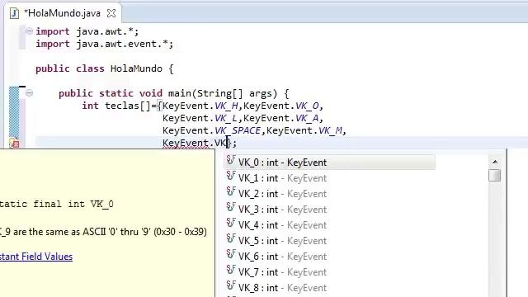528x297 pixels.
Task: Open the Constant Field Values link
Action: point(36,257)
